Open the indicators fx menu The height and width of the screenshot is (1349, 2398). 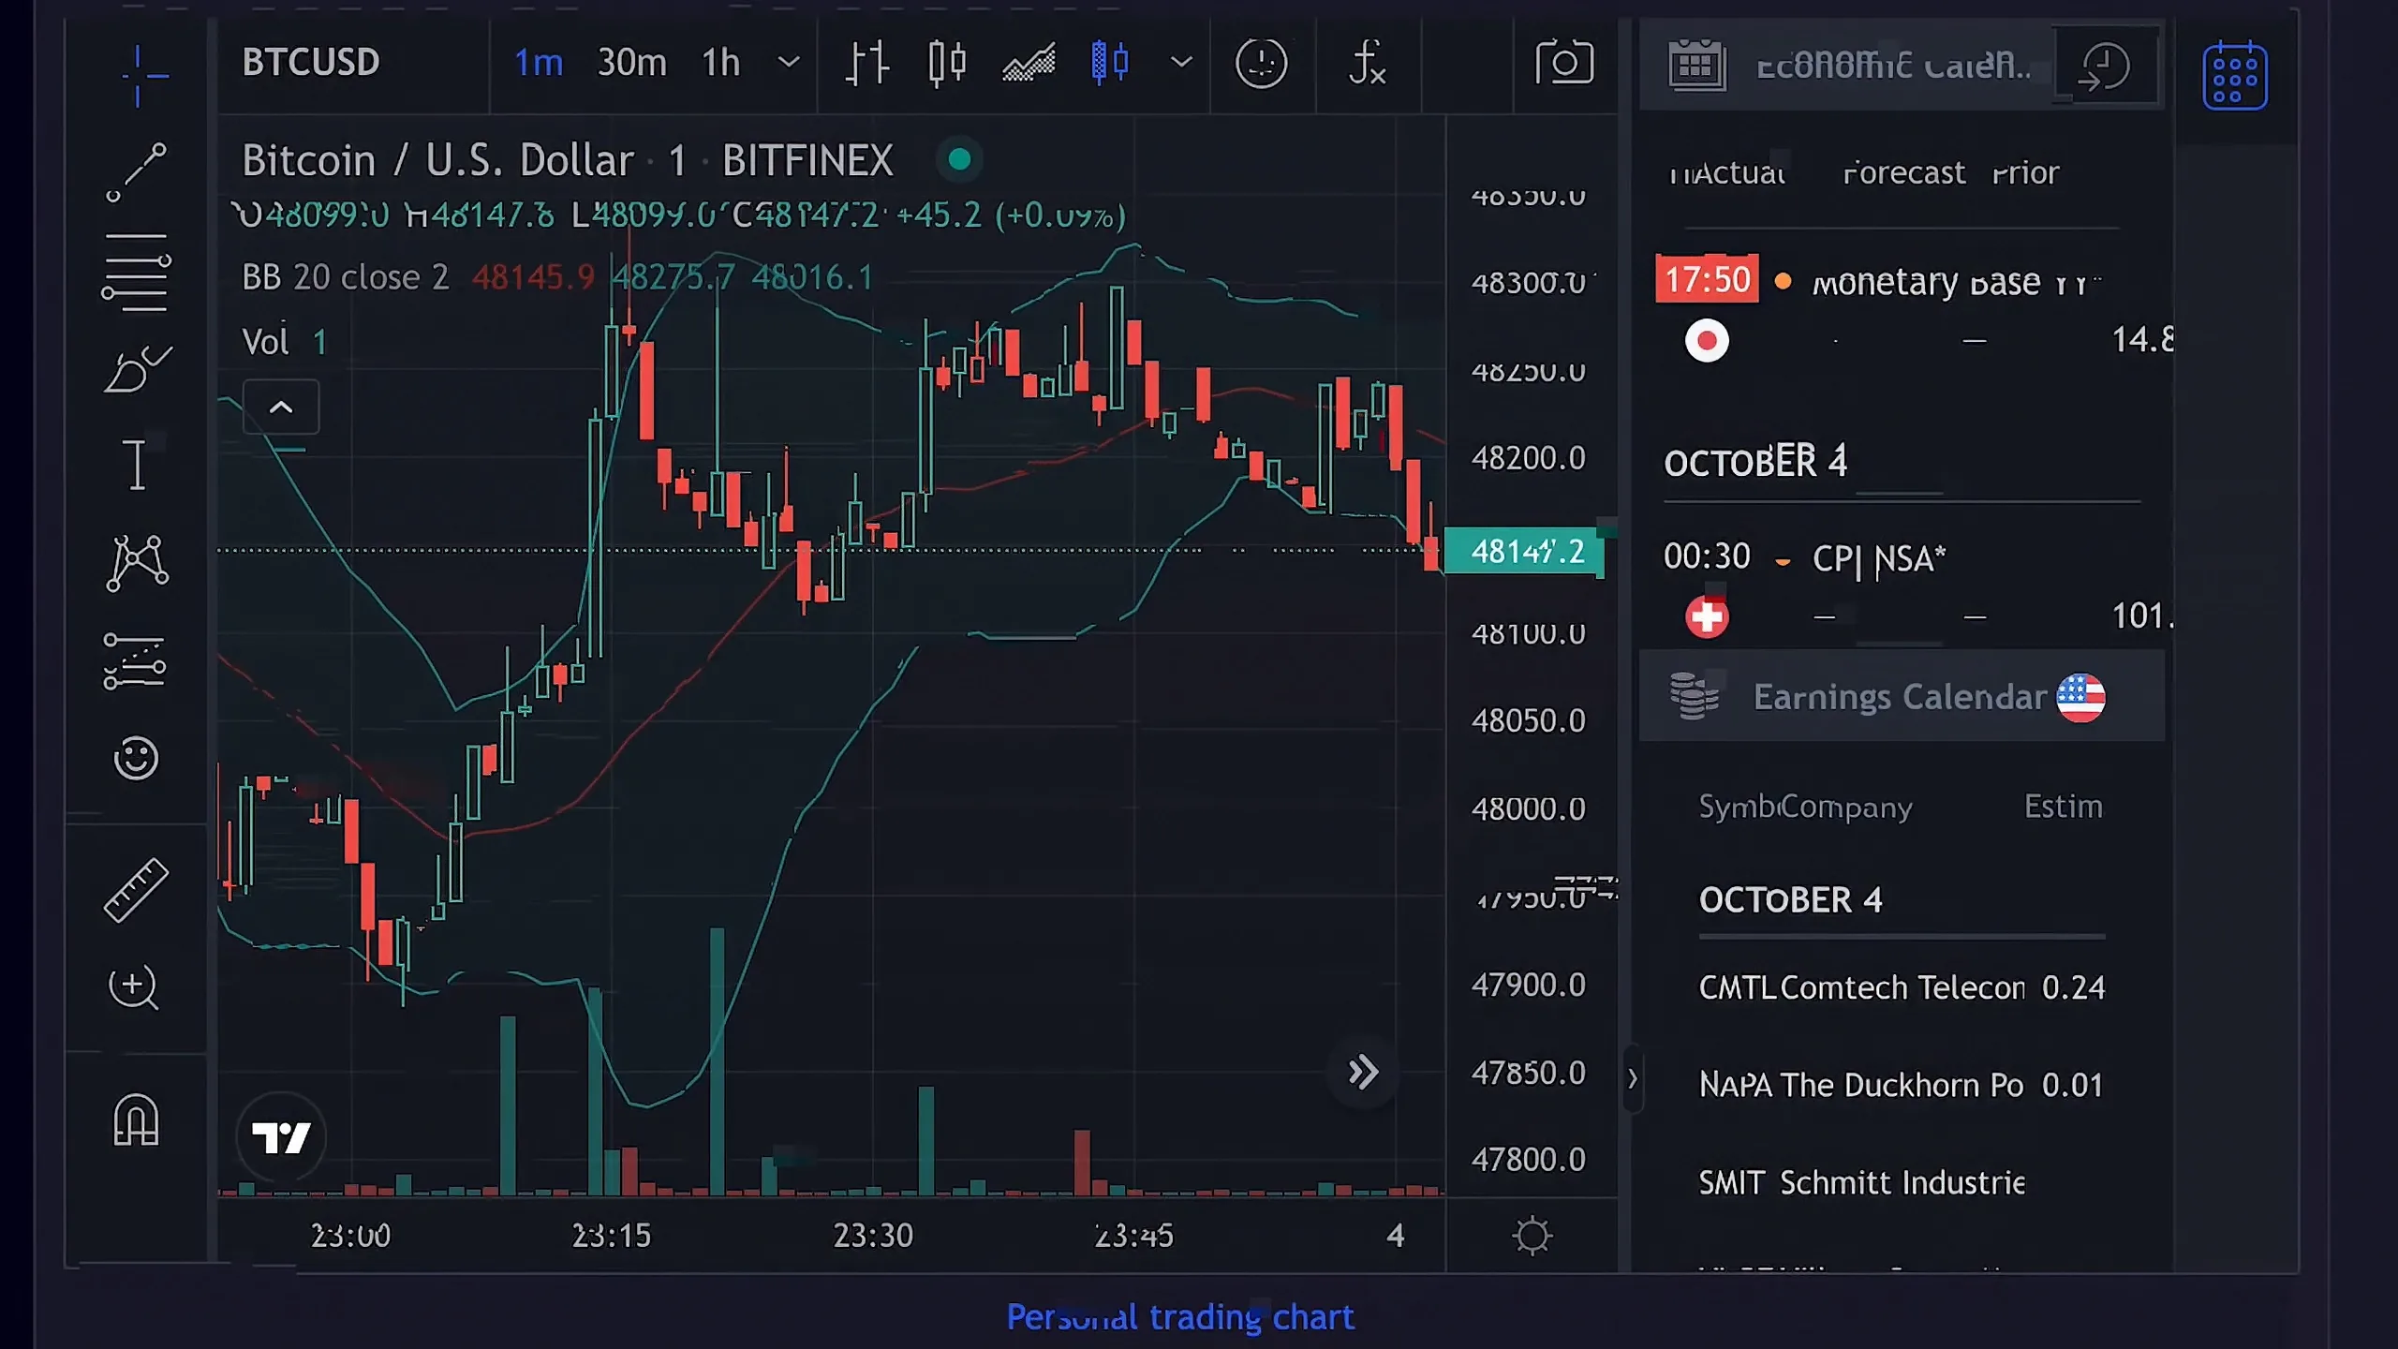coord(1367,63)
